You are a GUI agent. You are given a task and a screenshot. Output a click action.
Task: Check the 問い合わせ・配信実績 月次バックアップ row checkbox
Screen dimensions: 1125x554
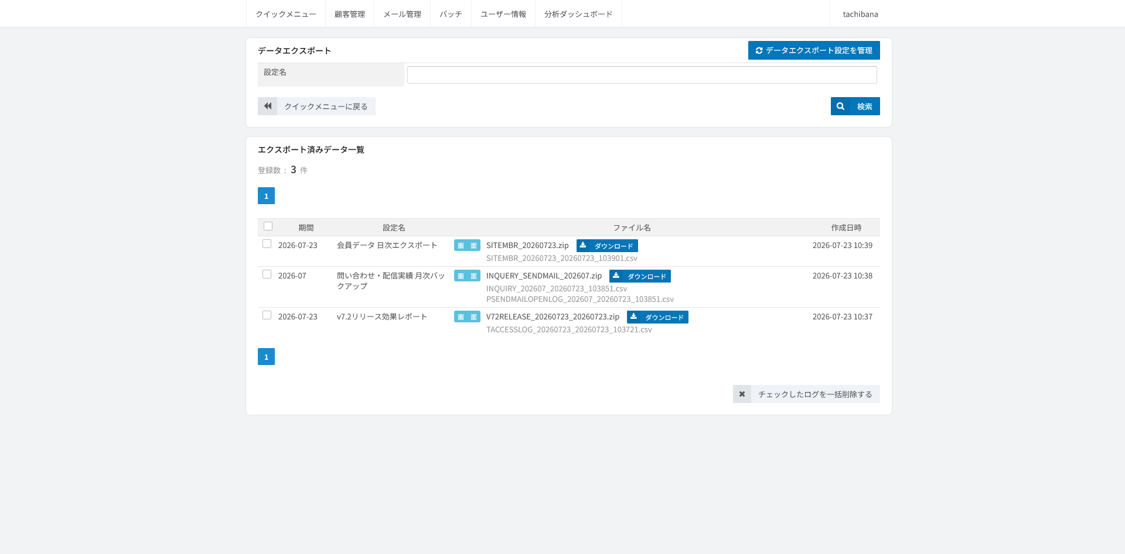pyautogui.click(x=267, y=274)
